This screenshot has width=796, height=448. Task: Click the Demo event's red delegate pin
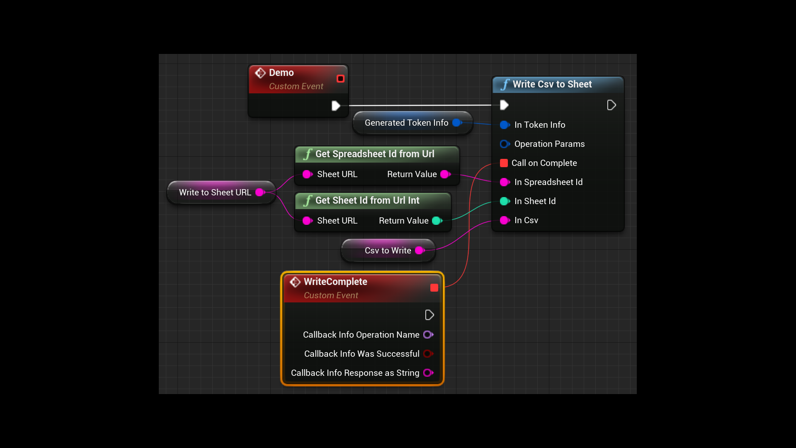[x=340, y=79]
